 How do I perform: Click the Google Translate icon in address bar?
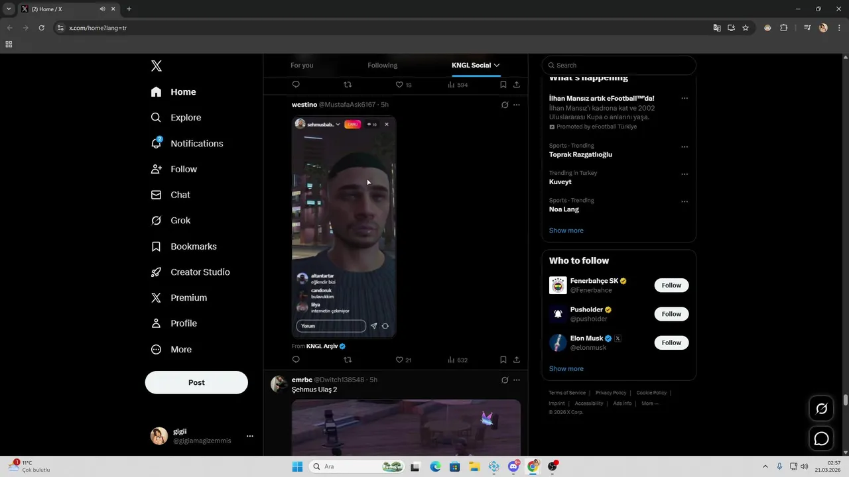coord(716,28)
